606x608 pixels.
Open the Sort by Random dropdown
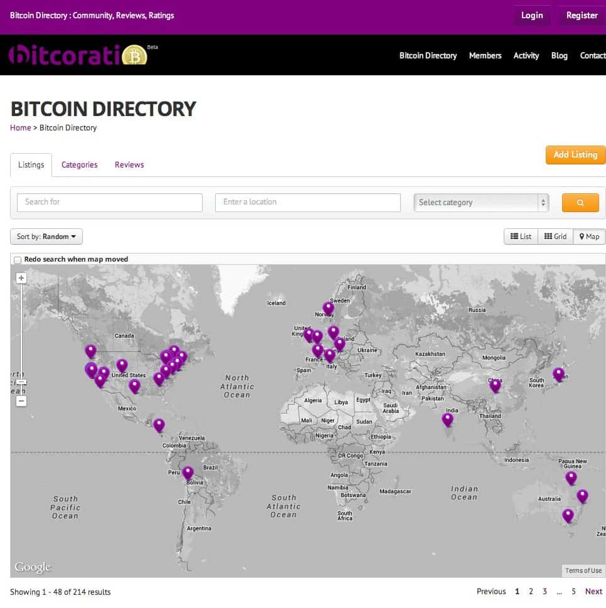tap(46, 237)
